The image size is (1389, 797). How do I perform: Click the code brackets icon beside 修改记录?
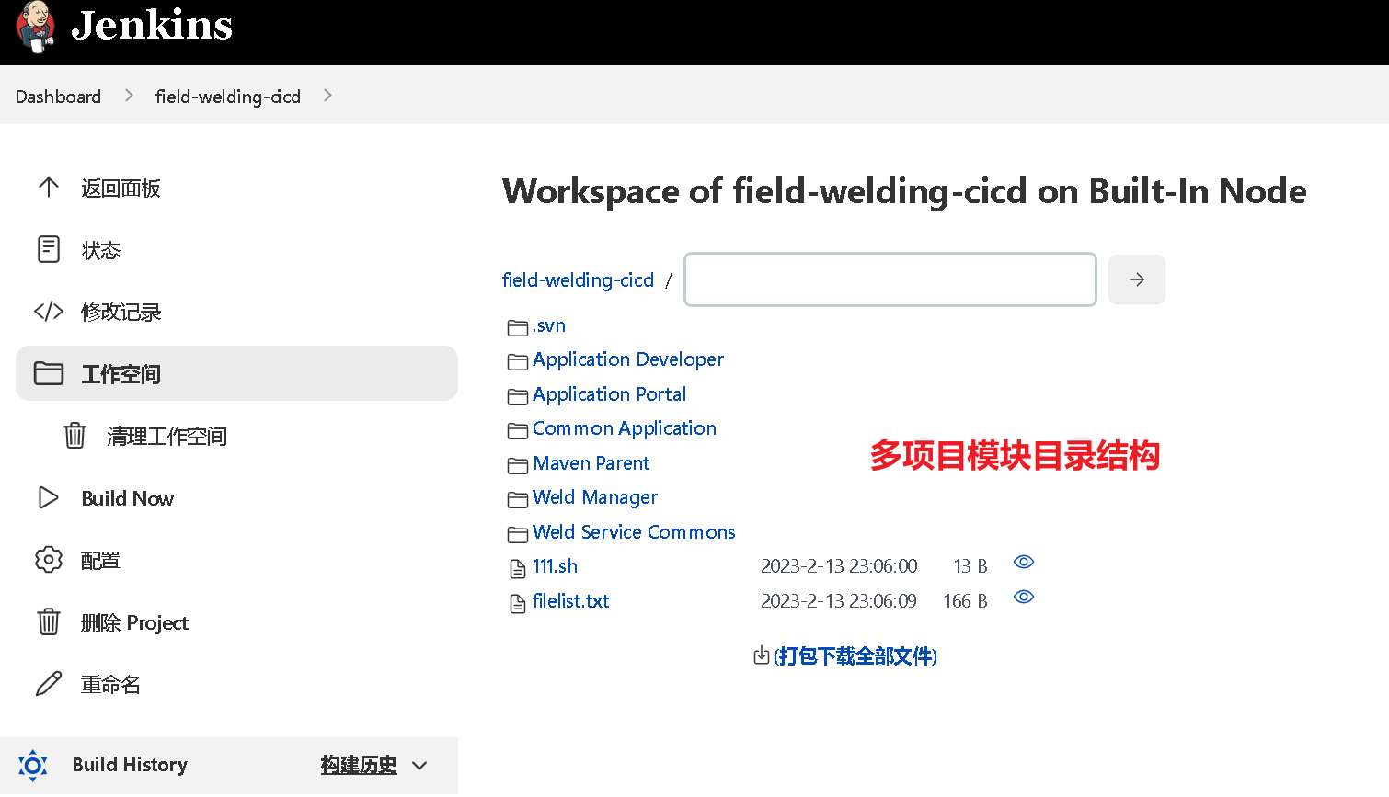pyautogui.click(x=49, y=312)
